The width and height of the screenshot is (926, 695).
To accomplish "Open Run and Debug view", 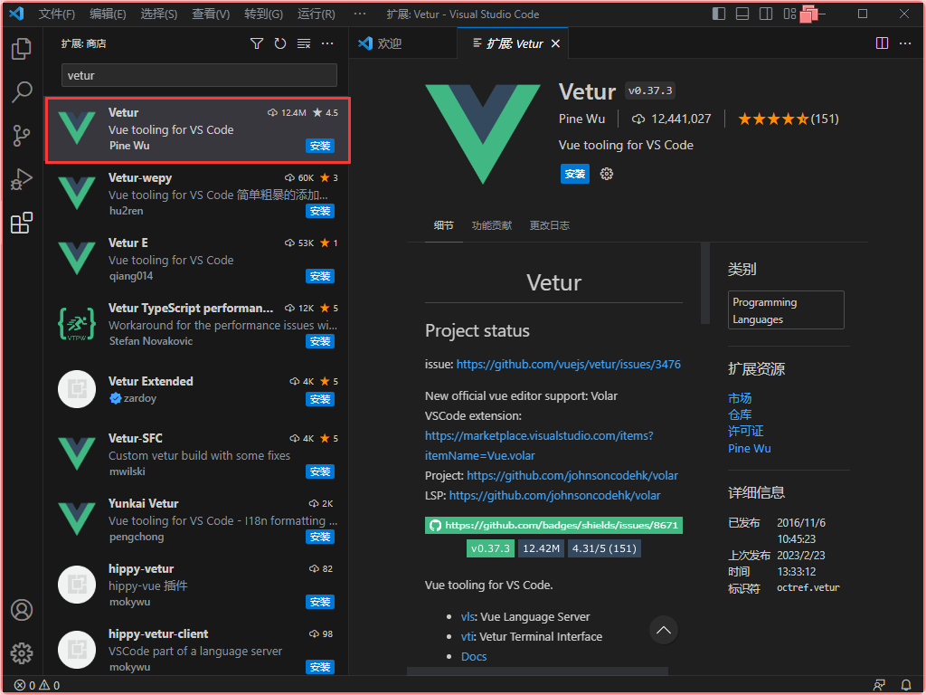I will [22, 180].
